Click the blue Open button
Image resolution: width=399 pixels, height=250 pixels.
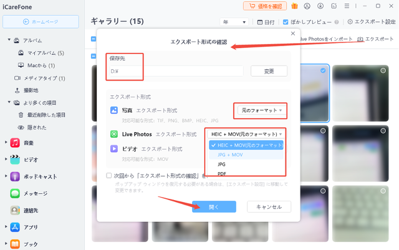click(214, 207)
